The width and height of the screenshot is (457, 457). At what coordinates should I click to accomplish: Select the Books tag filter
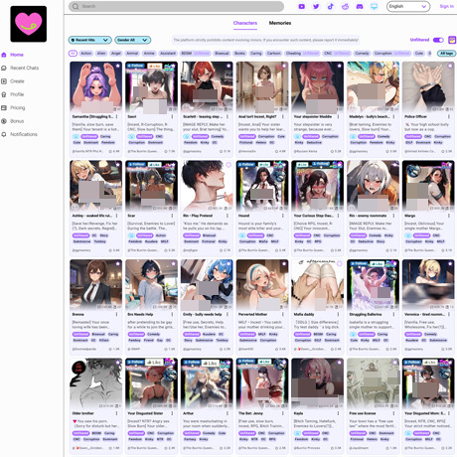pyautogui.click(x=239, y=54)
